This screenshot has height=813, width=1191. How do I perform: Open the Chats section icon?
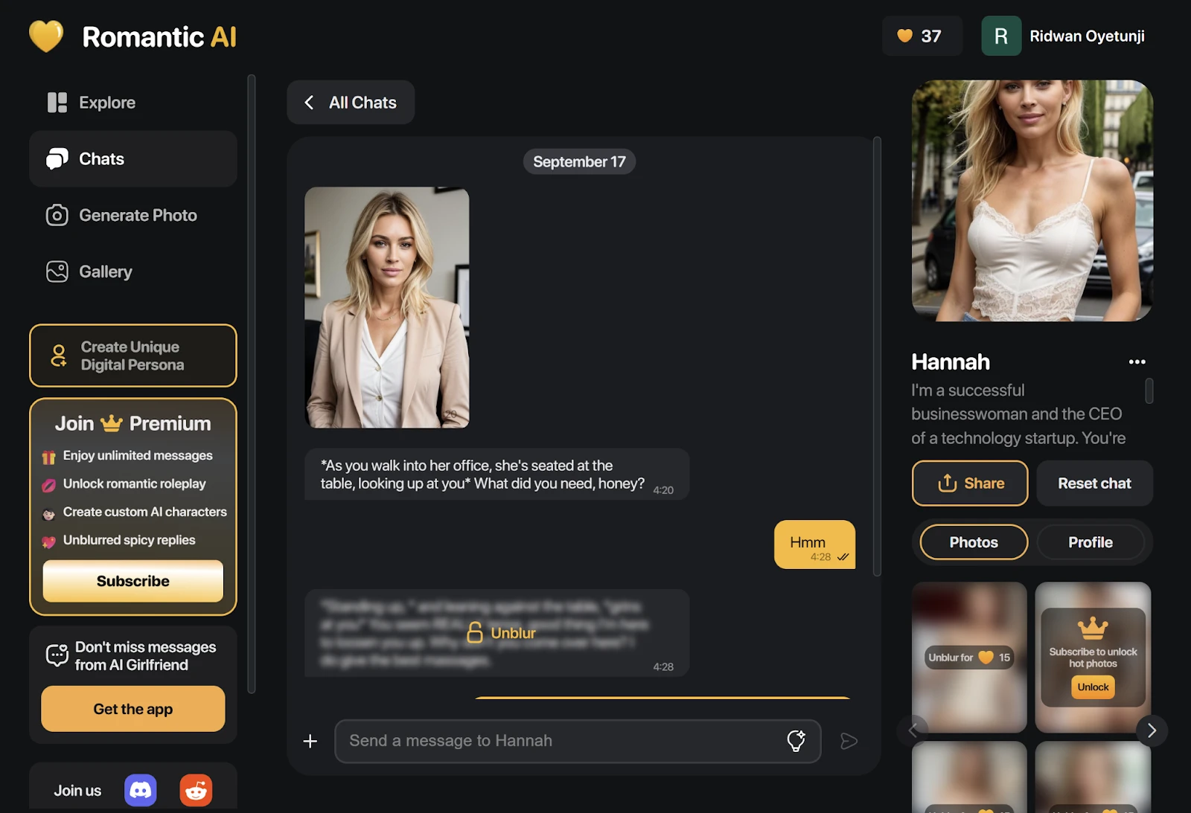[x=57, y=158]
